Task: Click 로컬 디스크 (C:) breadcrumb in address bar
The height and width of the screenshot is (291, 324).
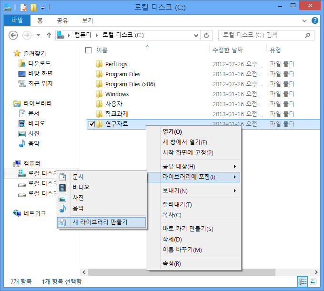Action: pyautogui.click(x=123, y=35)
